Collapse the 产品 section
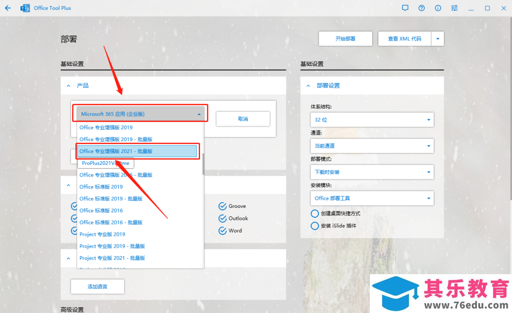The height and width of the screenshot is (313, 512). point(69,86)
